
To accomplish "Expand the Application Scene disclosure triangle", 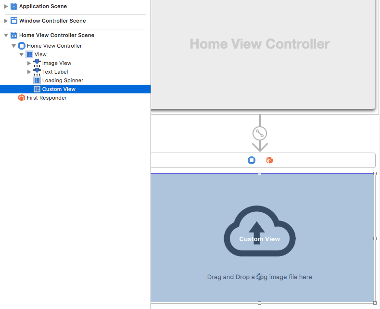I will (6, 7).
